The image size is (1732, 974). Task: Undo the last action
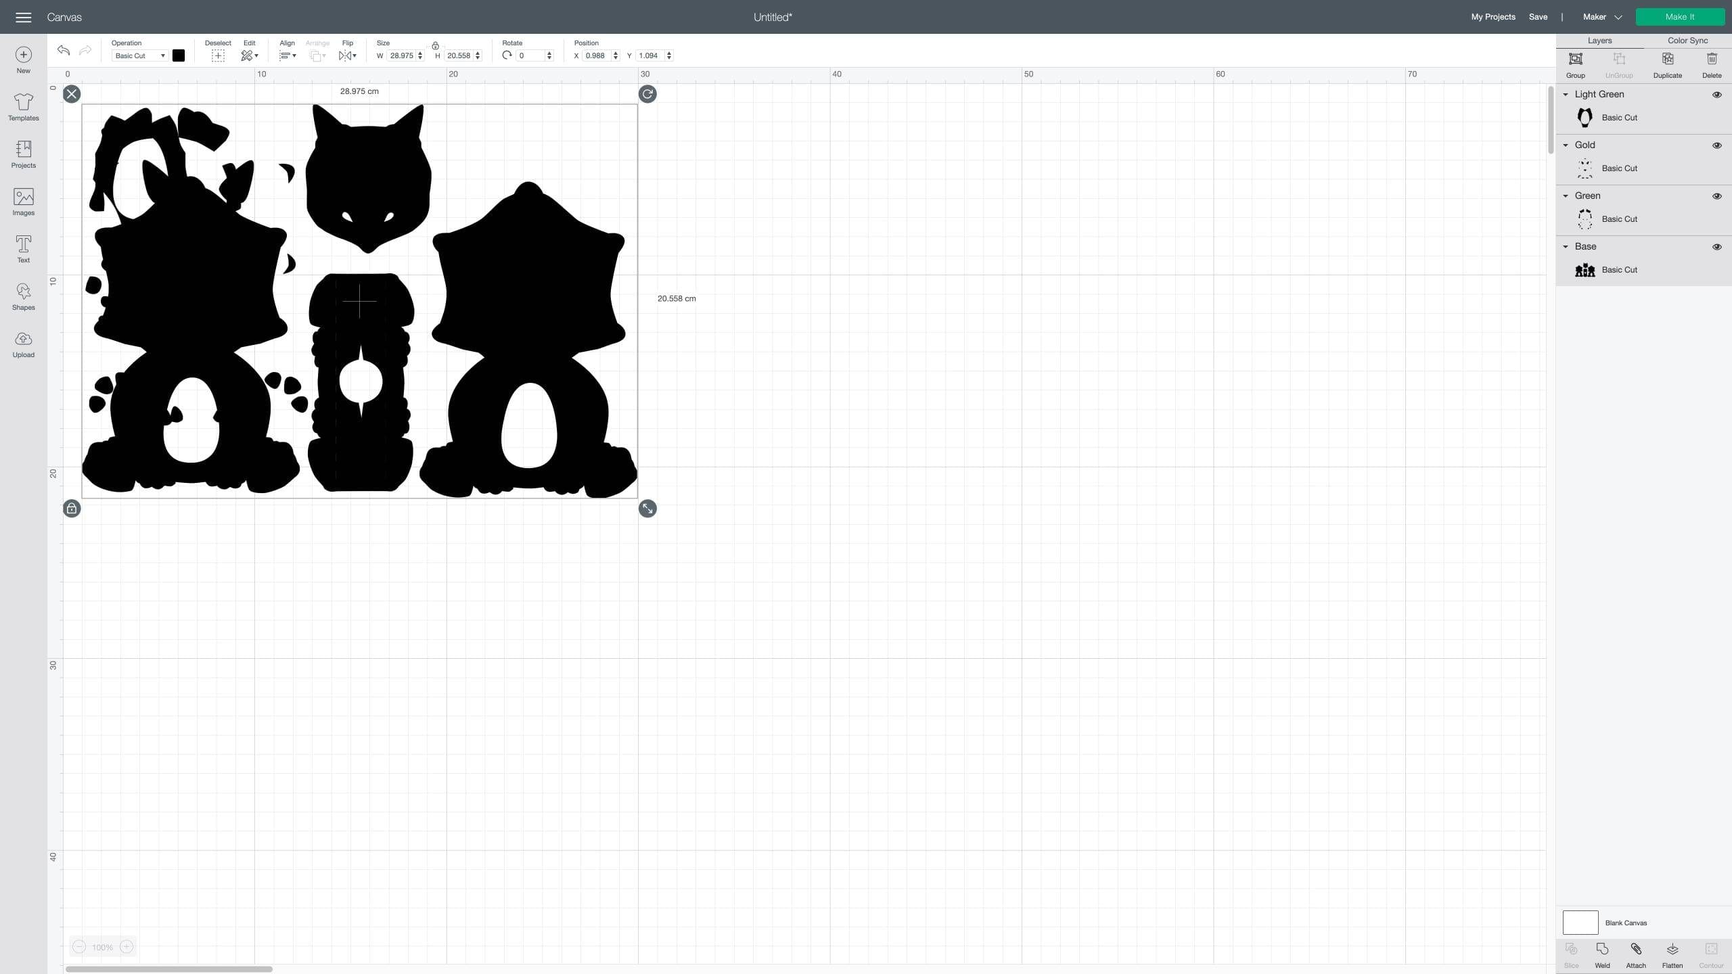tap(64, 50)
